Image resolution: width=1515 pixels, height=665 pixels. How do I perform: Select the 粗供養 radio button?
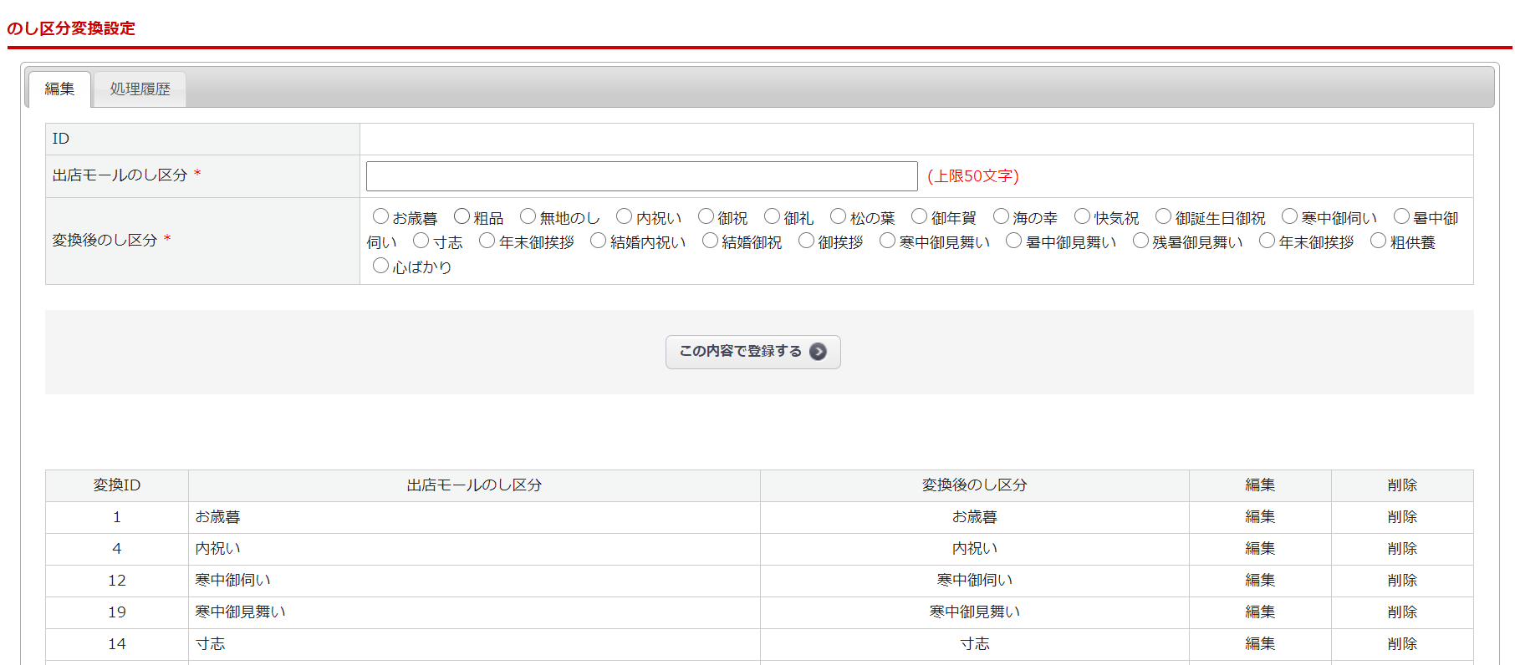1378,241
